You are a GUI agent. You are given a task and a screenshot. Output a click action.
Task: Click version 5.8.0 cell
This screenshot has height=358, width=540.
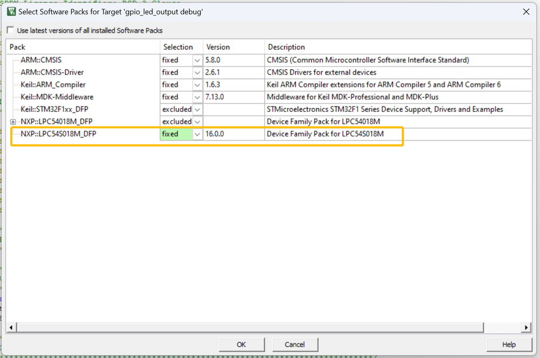tap(234, 60)
